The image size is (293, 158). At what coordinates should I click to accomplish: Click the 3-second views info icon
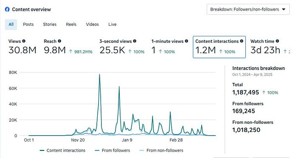(x=135, y=41)
